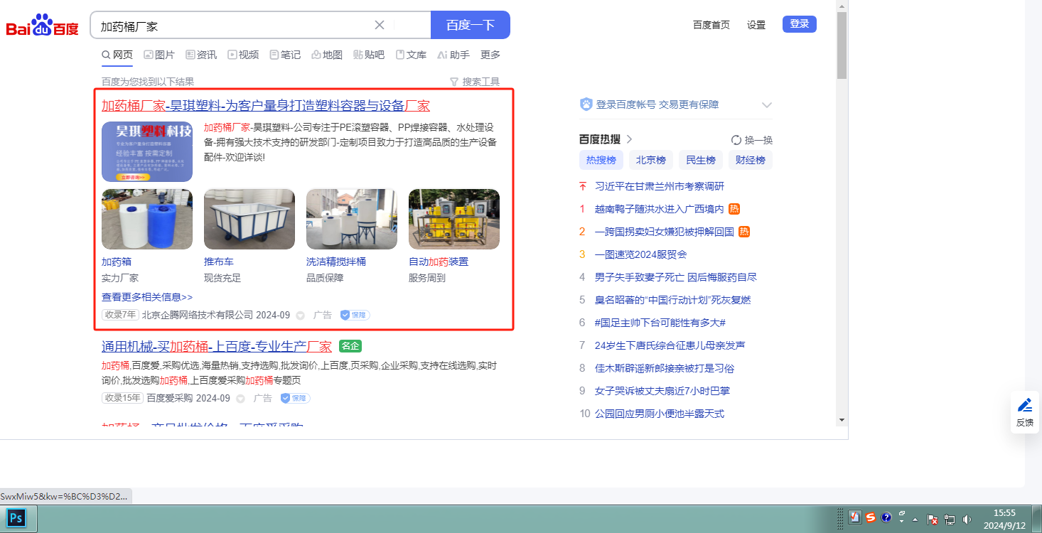Click the 热 badge beside 一跨国拐卖妇女嫌犯被押解回国
The height and width of the screenshot is (533, 1042).
[x=744, y=232]
